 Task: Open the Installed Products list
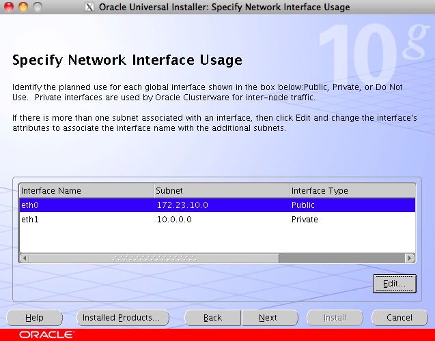coord(121,318)
